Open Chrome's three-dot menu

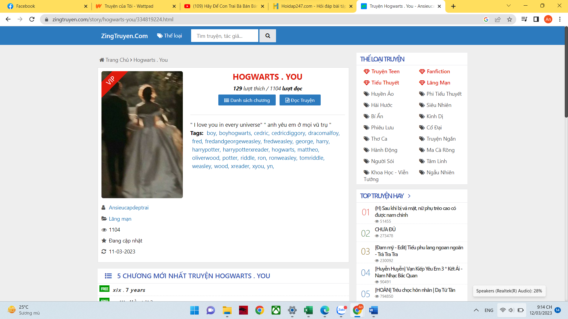560,19
